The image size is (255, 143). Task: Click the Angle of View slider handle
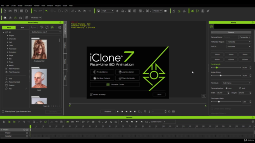220,75
